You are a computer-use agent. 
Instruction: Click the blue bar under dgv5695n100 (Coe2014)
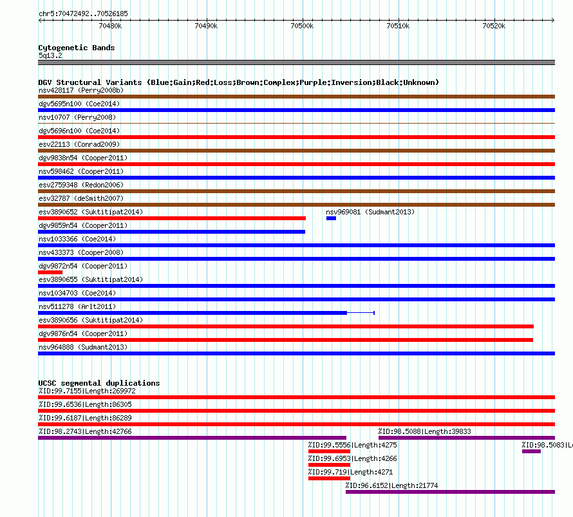tap(296, 110)
